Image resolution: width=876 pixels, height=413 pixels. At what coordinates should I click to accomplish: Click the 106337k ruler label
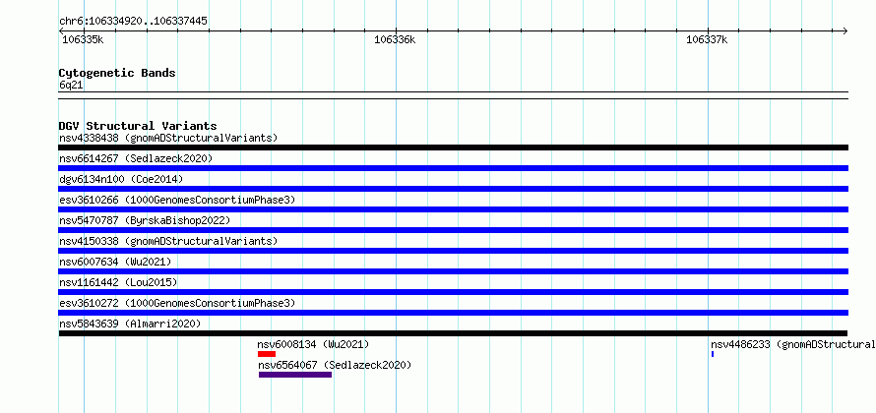(x=708, y=39)
